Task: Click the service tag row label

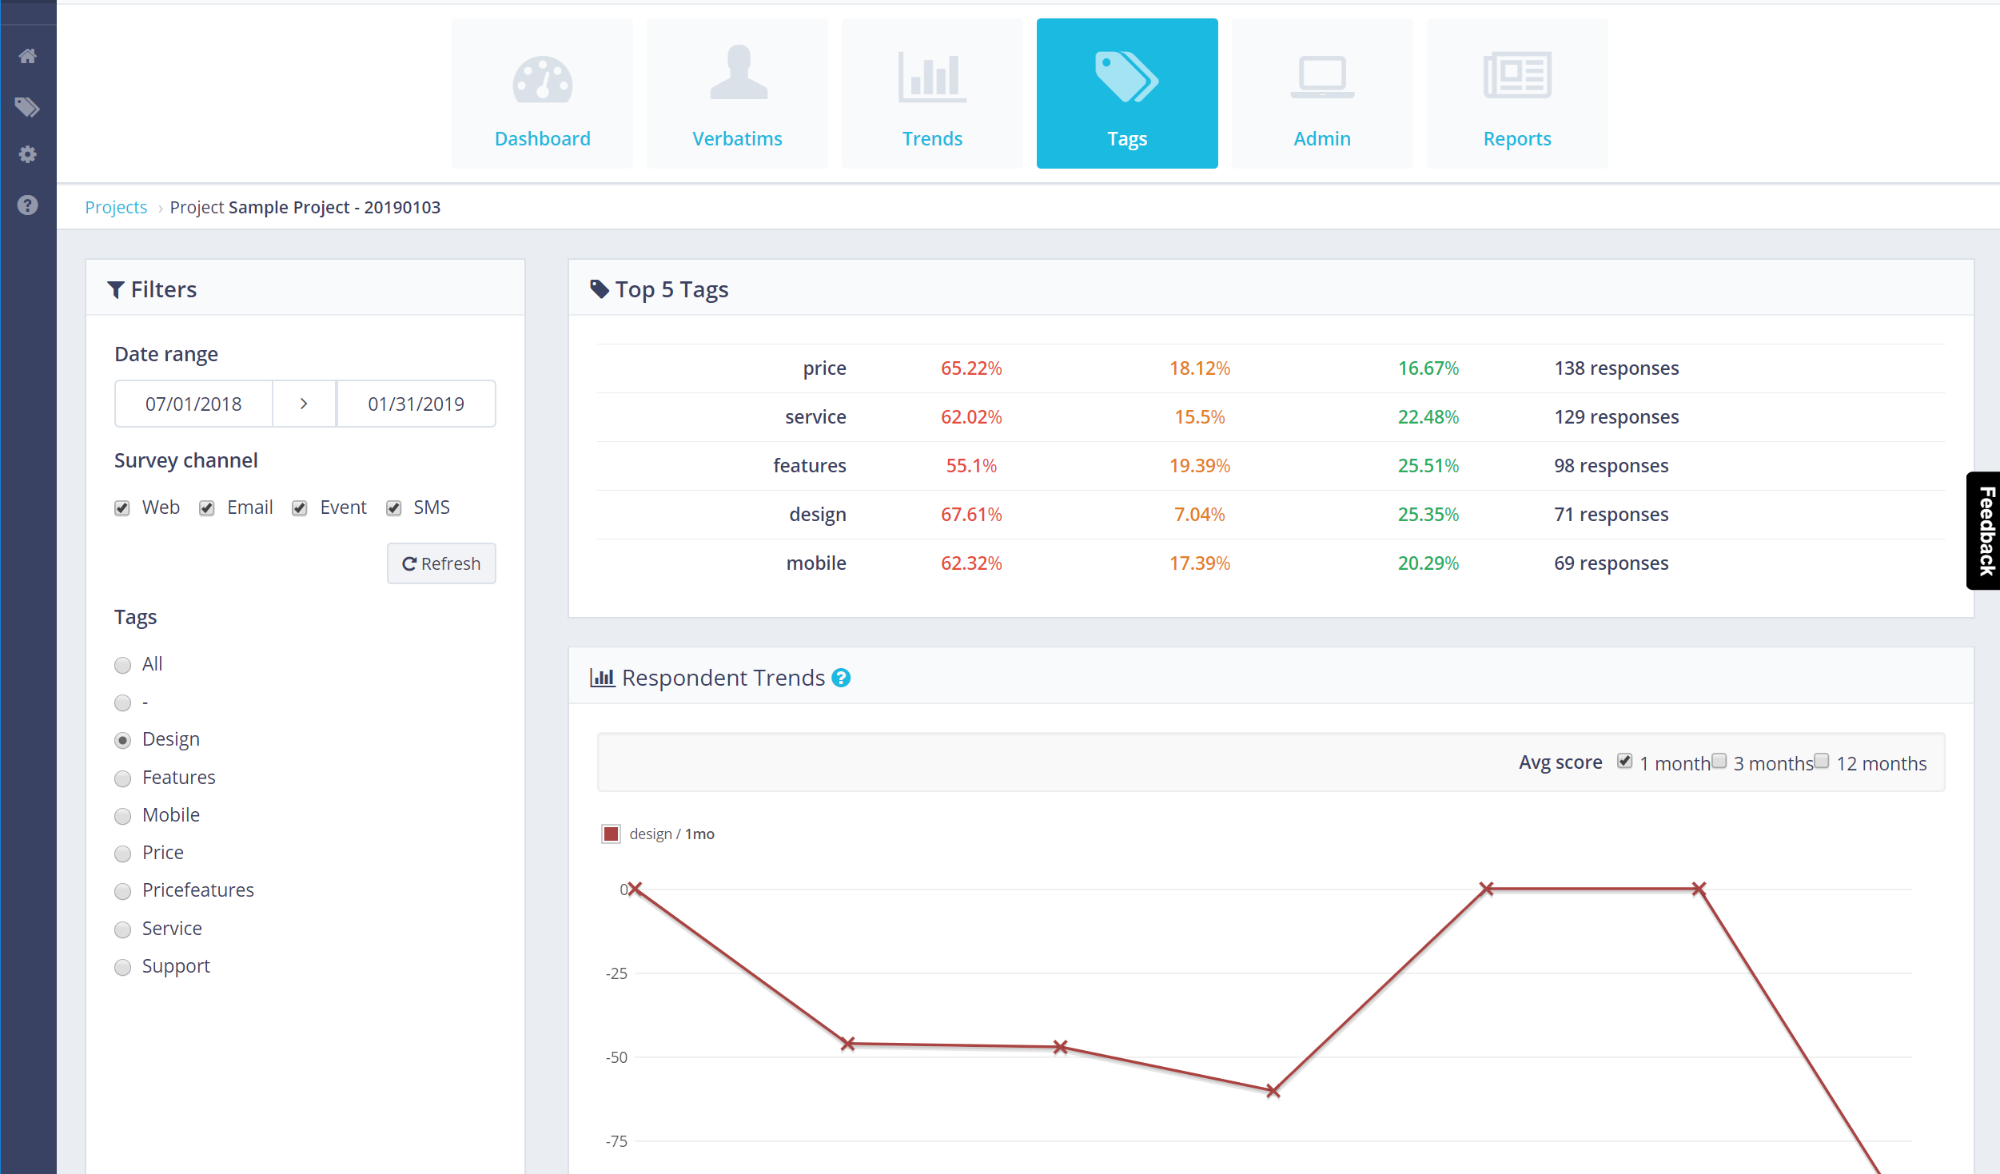Action: [x=815, y=417]
